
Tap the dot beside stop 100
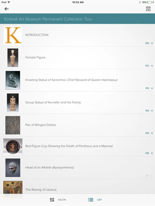pyautogui.click(x=152, y=43)
